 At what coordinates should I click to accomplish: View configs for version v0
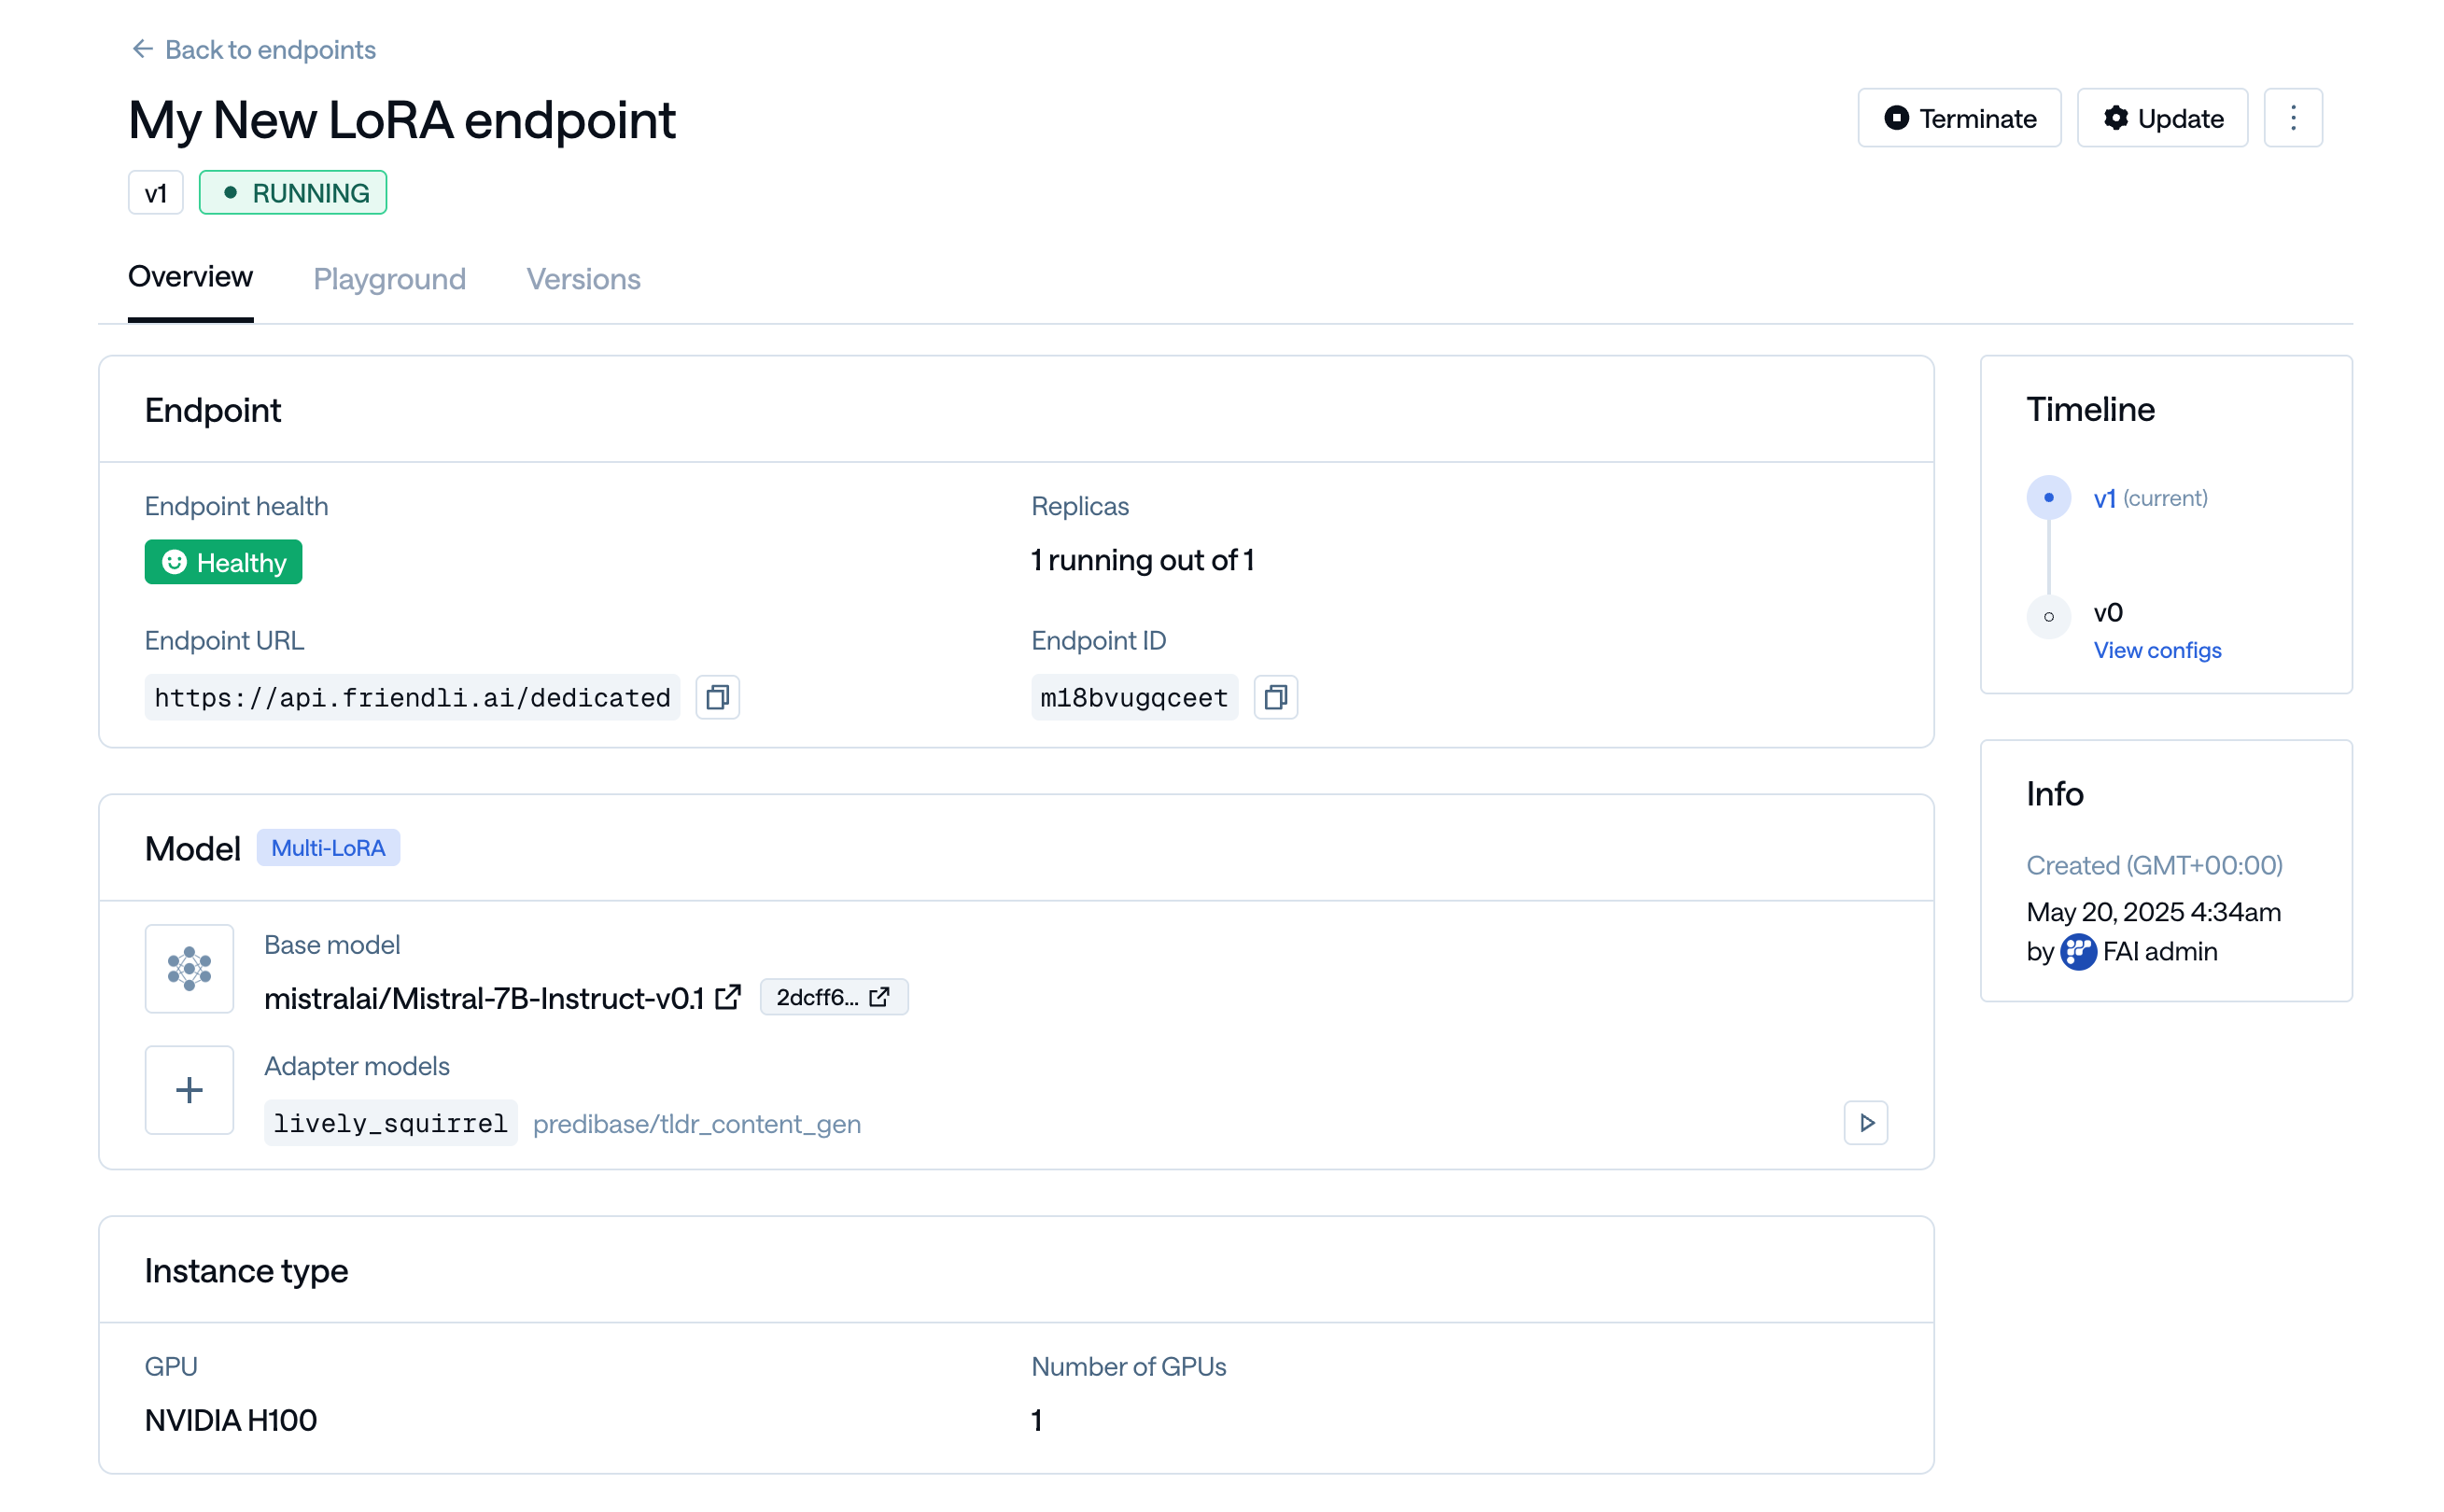pos(2156,650)
